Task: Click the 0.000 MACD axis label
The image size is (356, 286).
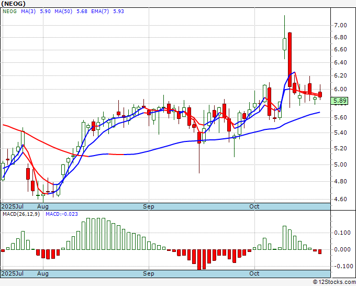Action: [342, 250]
